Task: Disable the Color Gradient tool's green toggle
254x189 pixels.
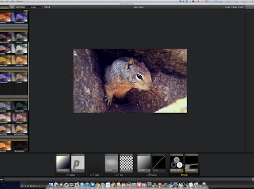Action: tap(68, 155)
